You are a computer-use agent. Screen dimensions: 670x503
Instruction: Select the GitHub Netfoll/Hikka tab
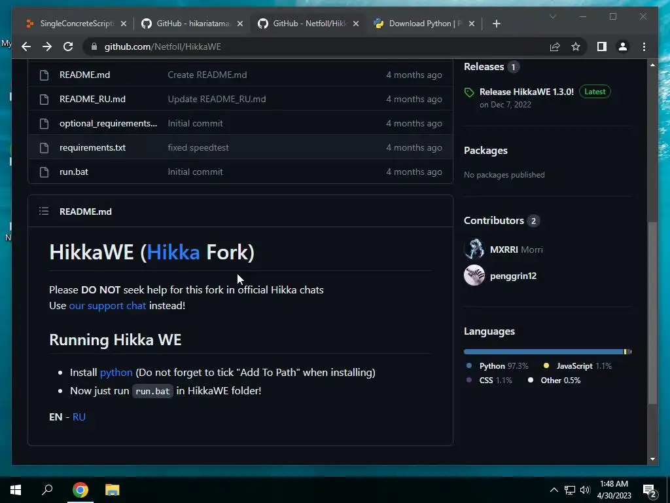[x=309, y=24]
